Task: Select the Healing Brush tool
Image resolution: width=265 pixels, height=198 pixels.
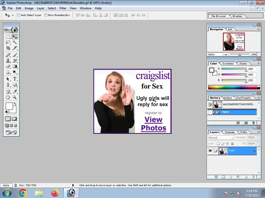Action: pyautogui.click(x=8, y=55)
